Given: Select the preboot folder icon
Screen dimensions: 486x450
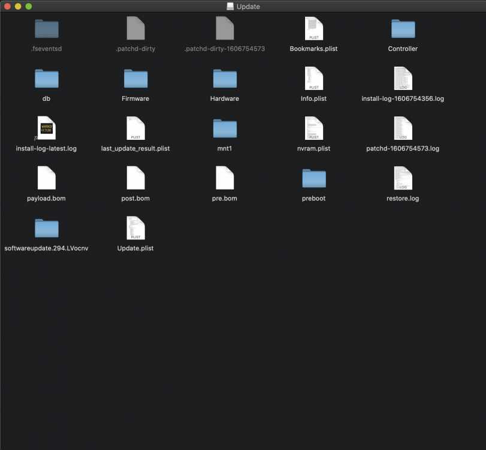Looking at the screenshot, I should click(x=313, y=178).
